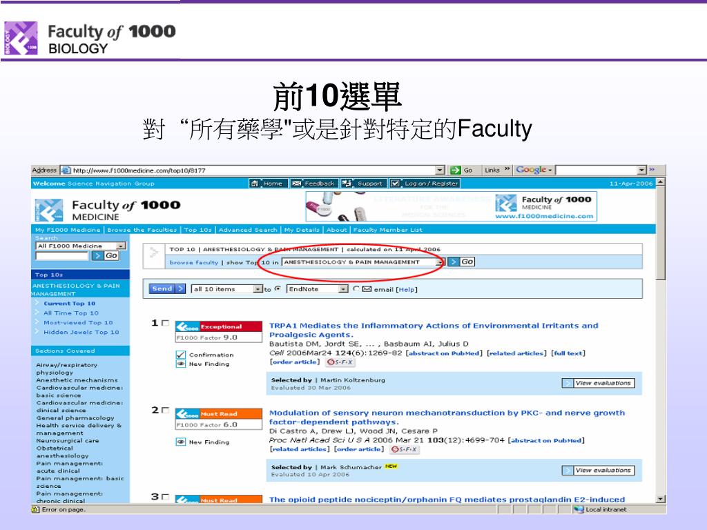Screen dimensions: 707x530
Task: Click the Send button
Action: (167, 289)
